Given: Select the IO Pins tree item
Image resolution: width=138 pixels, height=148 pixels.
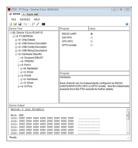Looking at the screenshot, I should [28, 86].
